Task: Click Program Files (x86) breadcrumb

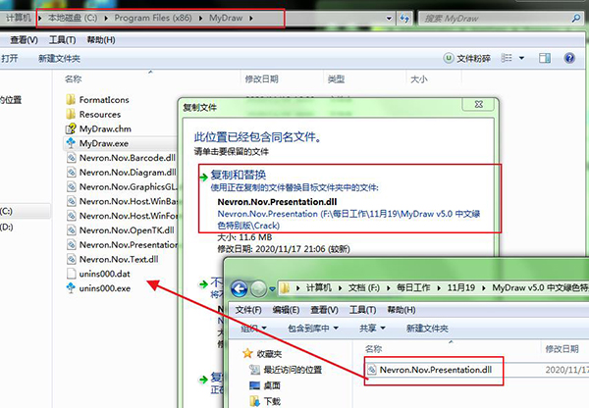Action: (153, 18)
